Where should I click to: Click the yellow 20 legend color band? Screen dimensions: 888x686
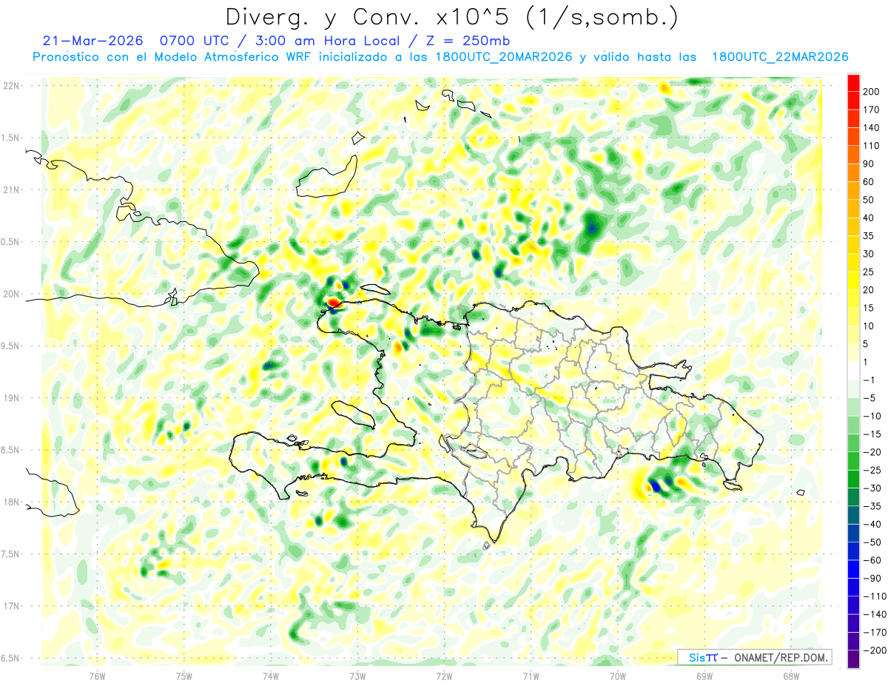[853, 281]
